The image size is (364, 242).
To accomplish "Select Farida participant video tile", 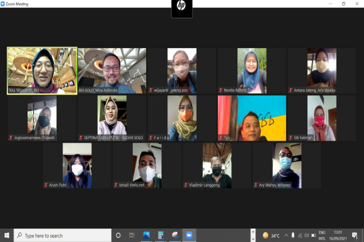I will click(182, 118).
